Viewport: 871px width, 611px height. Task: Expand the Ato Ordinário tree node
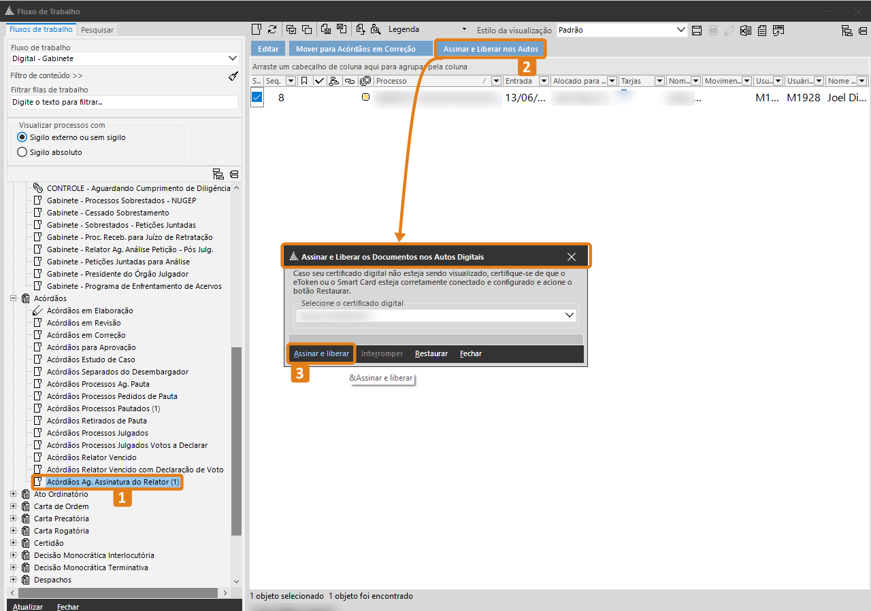point(13,494)
